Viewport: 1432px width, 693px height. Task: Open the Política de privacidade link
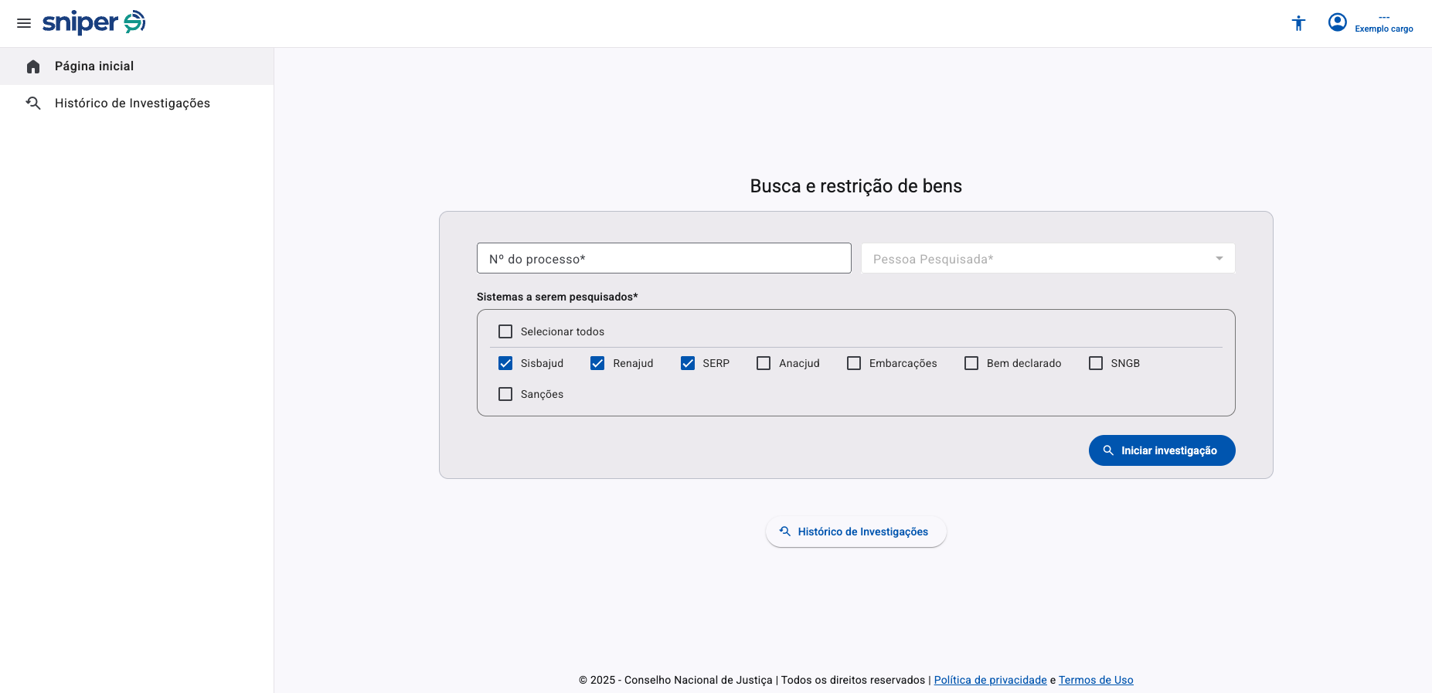tap(990, 680)
